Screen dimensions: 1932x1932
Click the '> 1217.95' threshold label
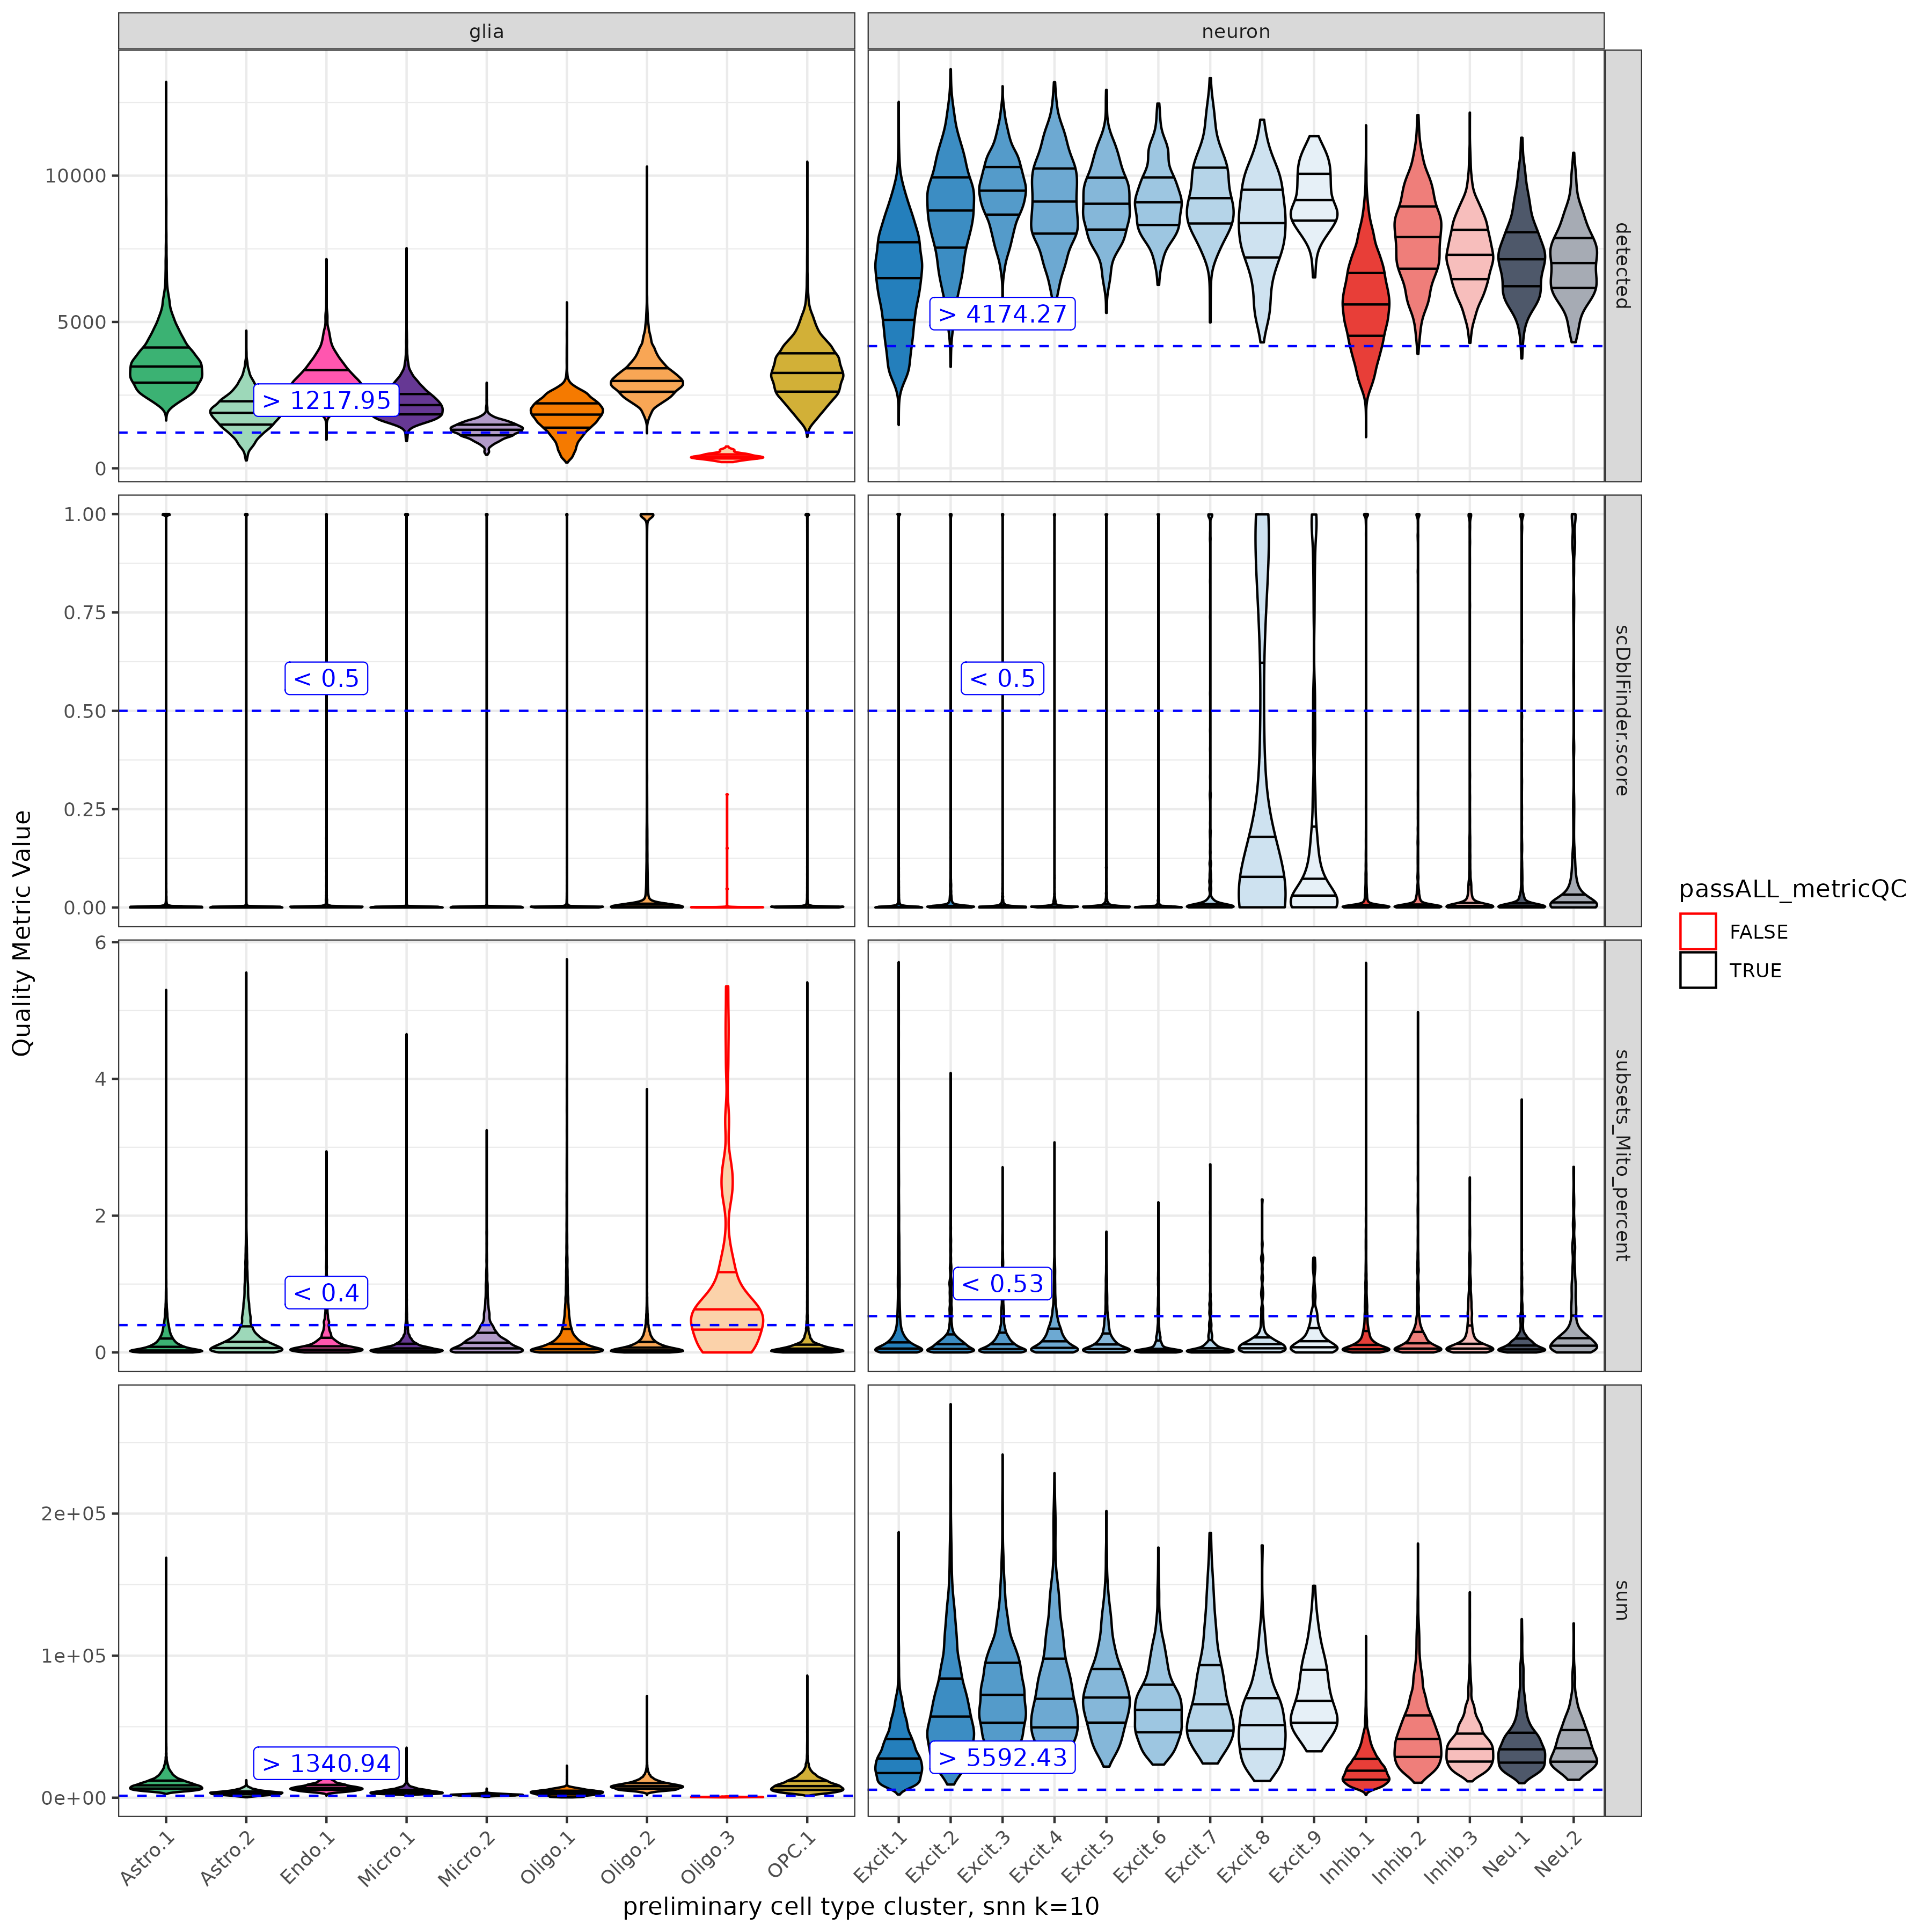click(326, 400)
